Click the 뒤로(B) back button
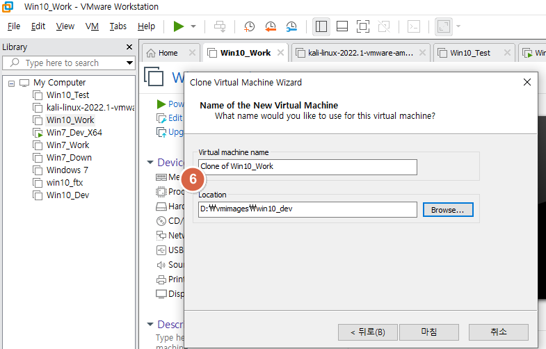 [x=367, y=332]
